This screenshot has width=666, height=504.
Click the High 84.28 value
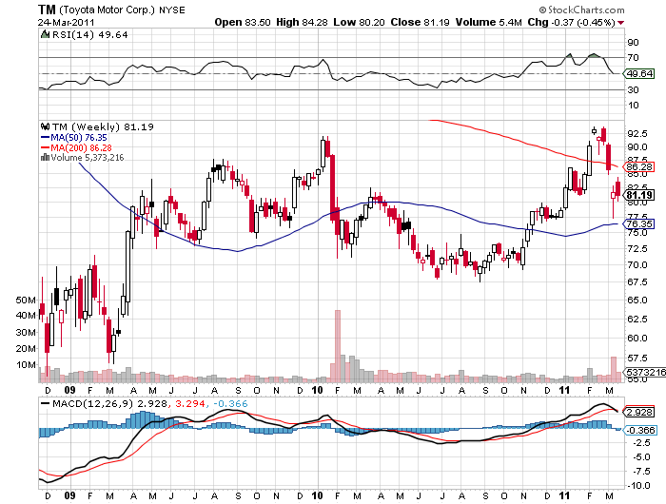[302, 22]
